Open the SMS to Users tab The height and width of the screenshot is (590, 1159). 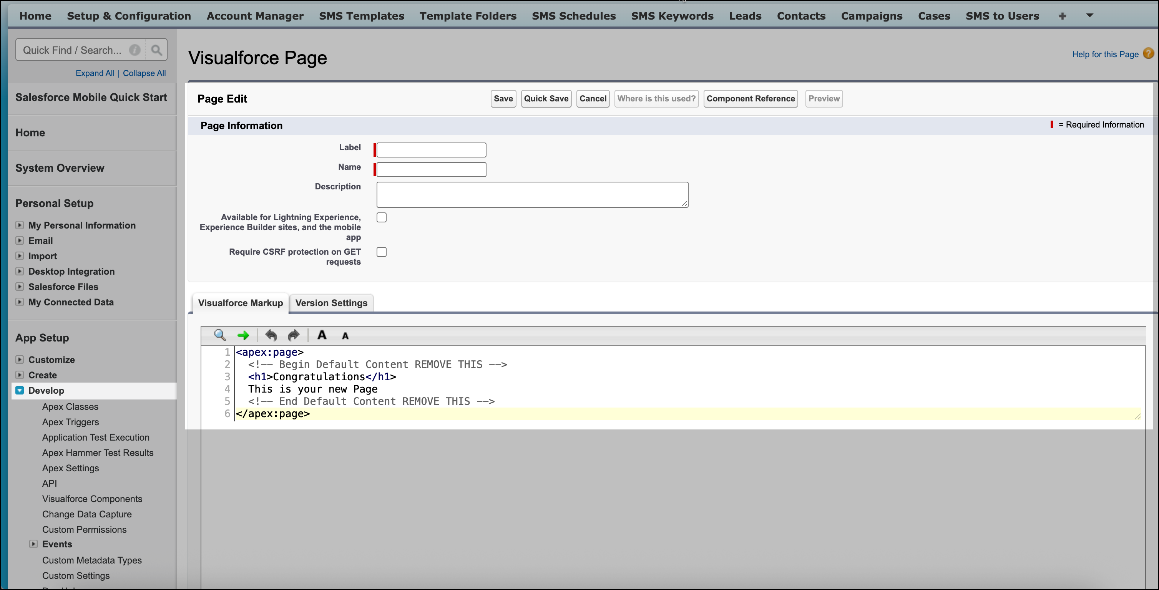click(1003, 16)
